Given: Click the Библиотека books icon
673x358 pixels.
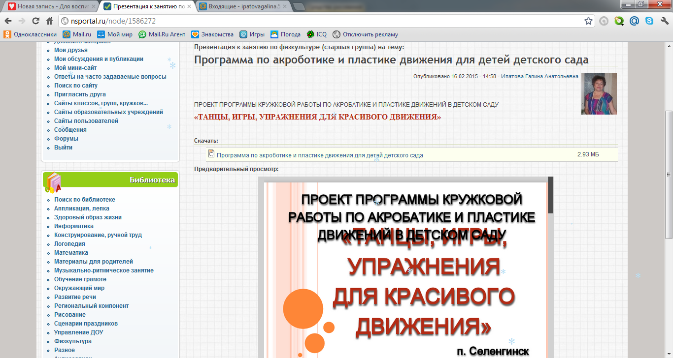Looking at the screenshot, I should [x=53, y=182].
